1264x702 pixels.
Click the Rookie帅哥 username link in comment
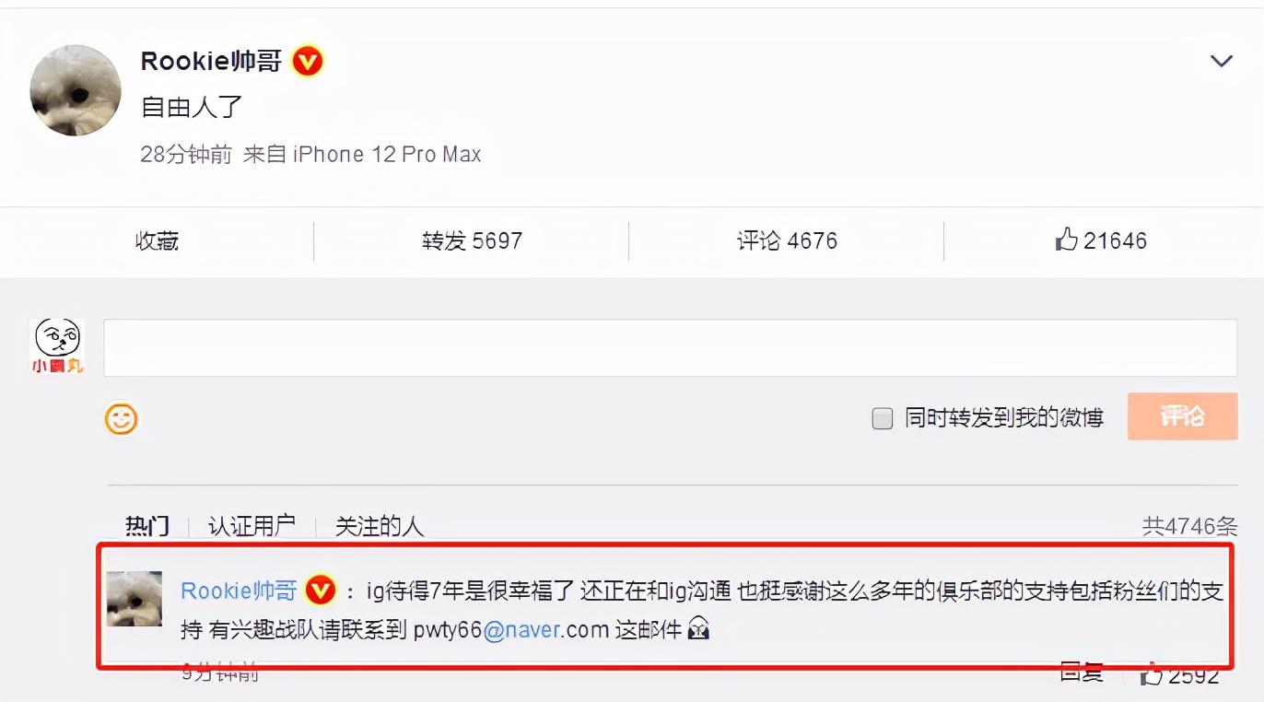point(239,591)
